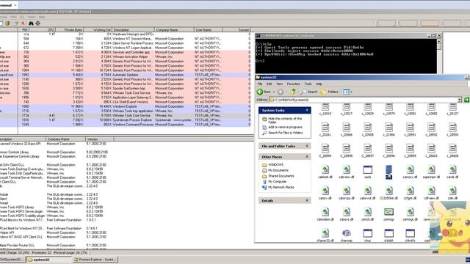
Task: Switch to Process Explorer taskbar button
Action: (x=95, y=260)
